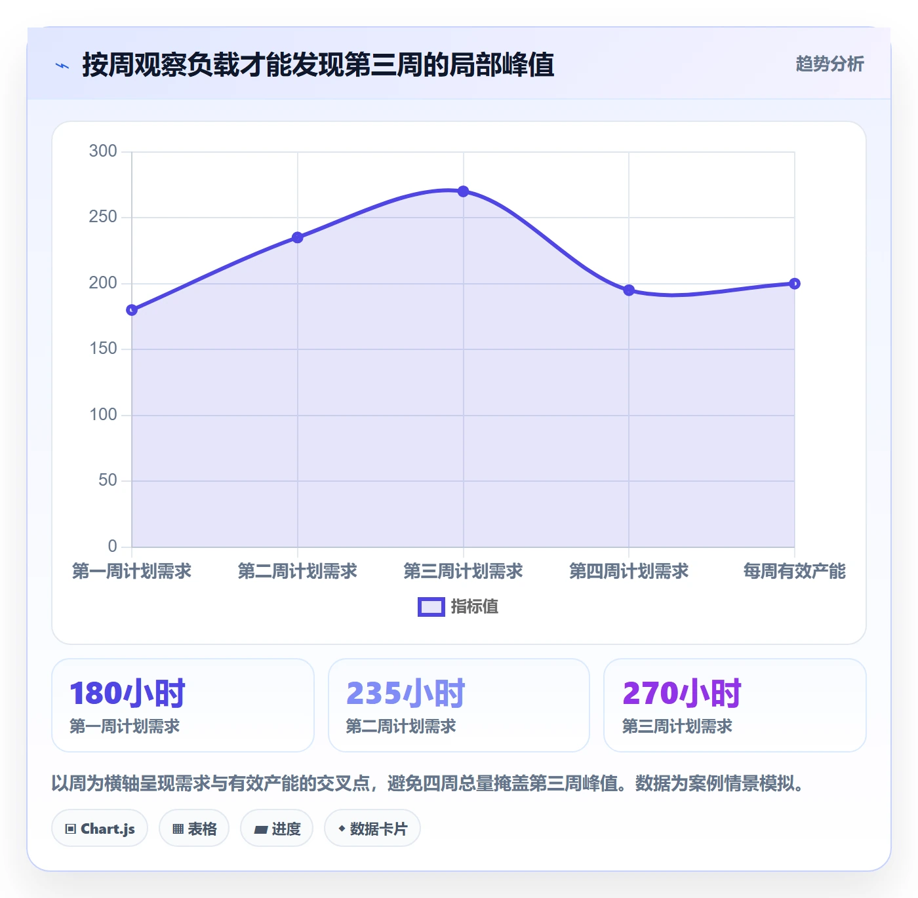Image resolution: width=918 pixels, height=898 pixels.
Task: Click the 指标值 legend label
Action: (475, 607)
